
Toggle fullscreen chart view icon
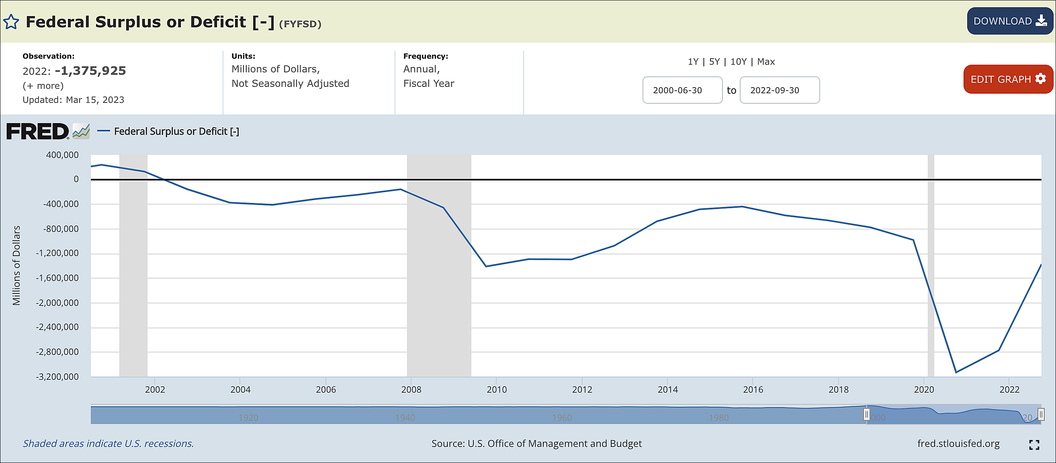click(1034, 445)
